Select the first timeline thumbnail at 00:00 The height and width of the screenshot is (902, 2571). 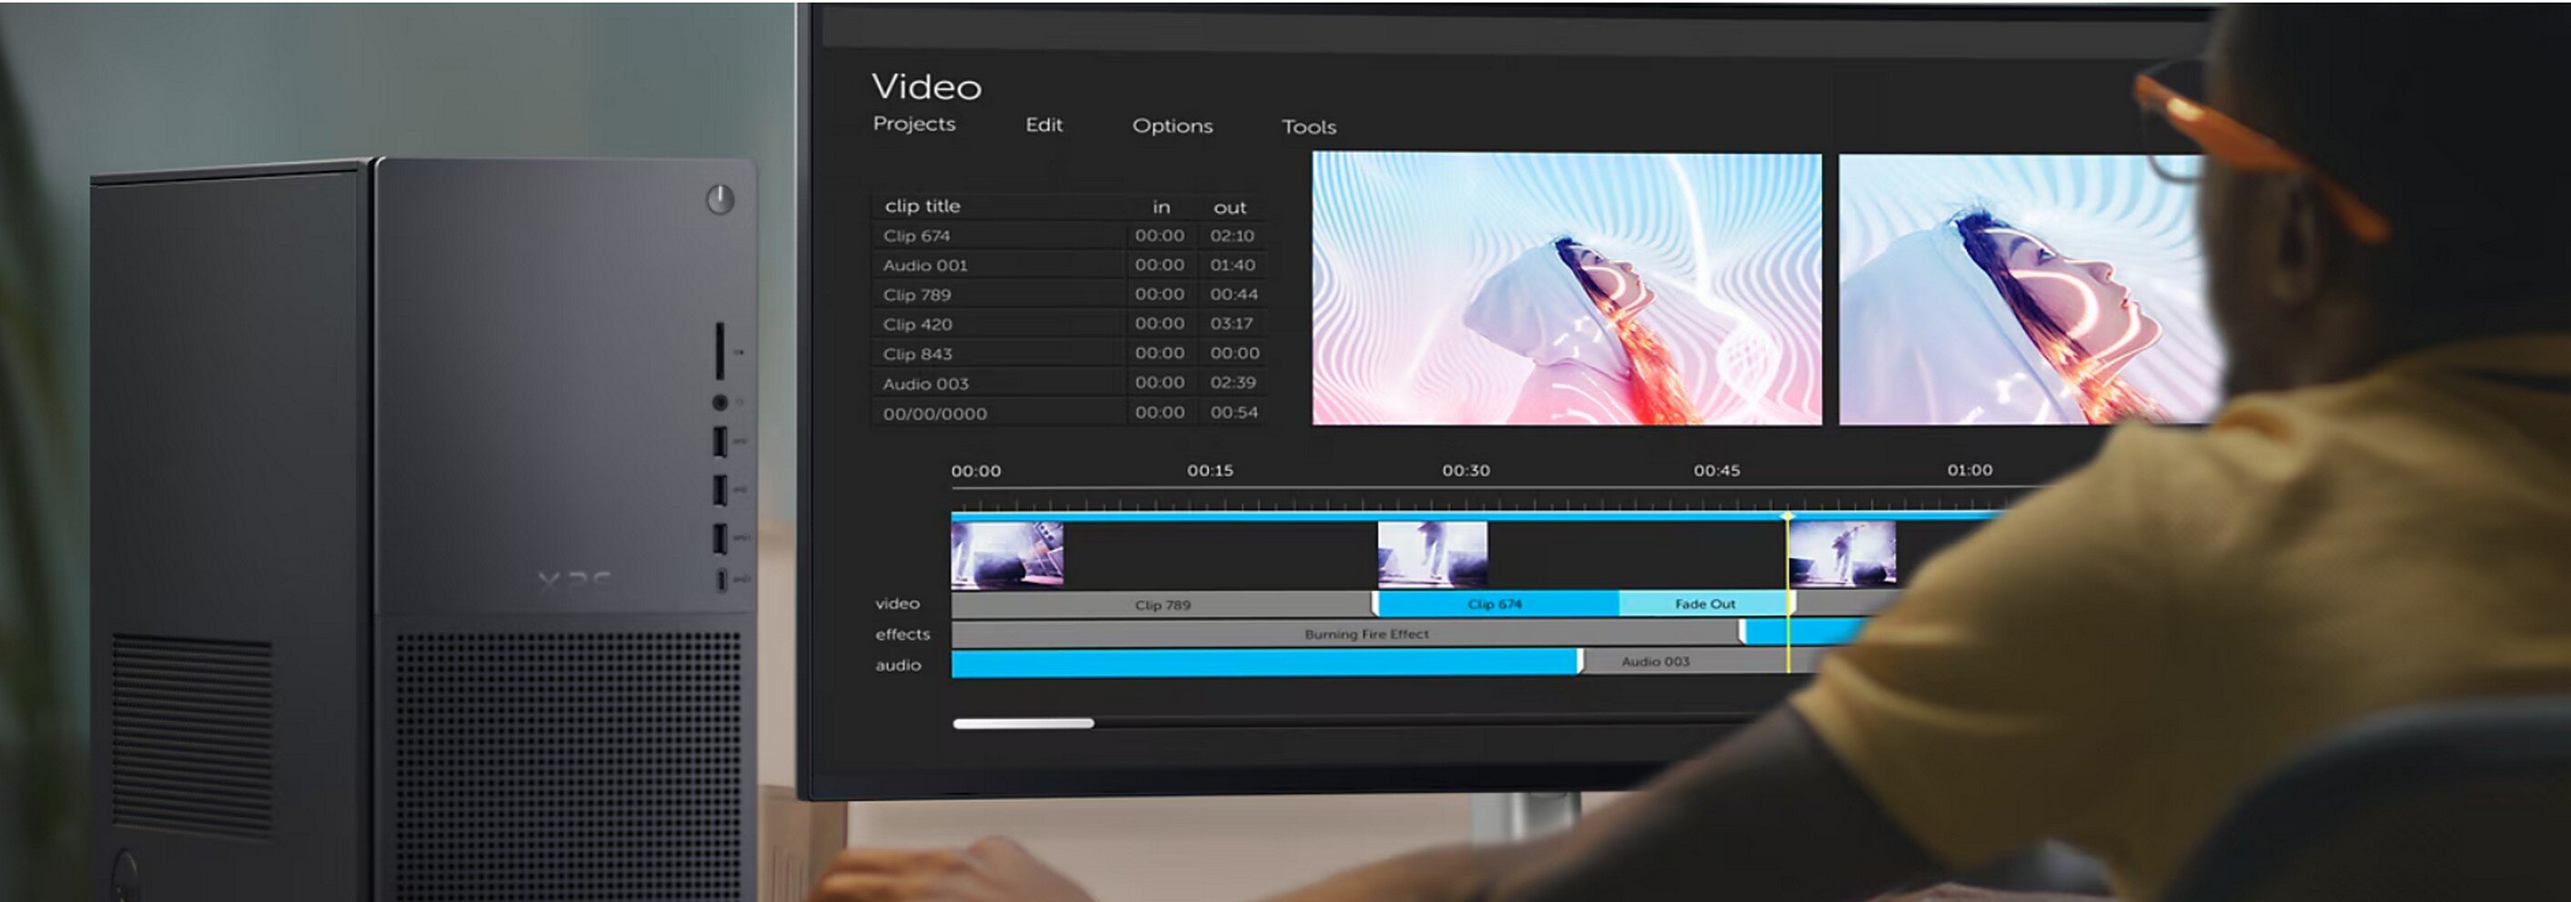tap(1006, 555)
